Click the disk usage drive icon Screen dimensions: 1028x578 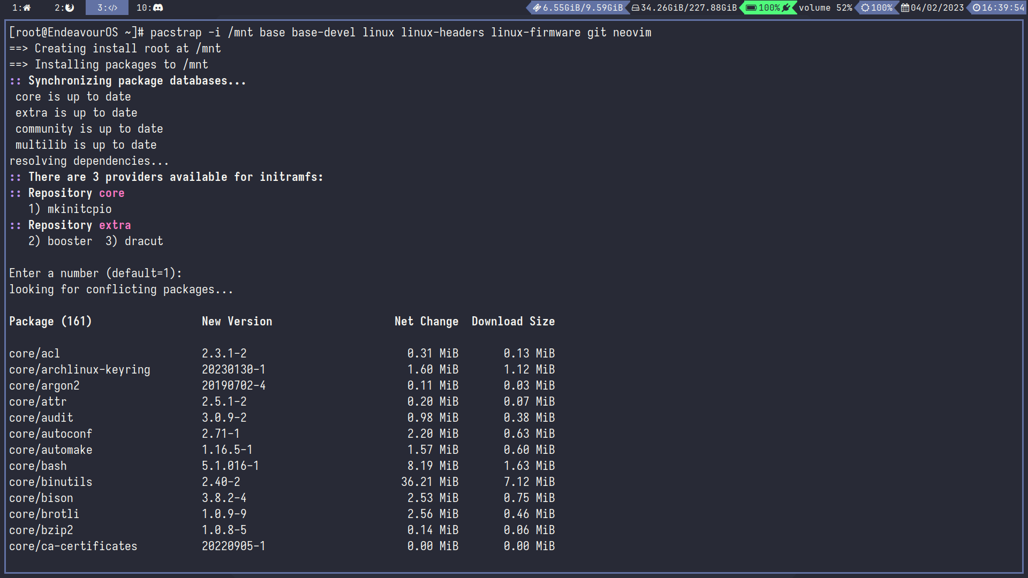(636, 7)
